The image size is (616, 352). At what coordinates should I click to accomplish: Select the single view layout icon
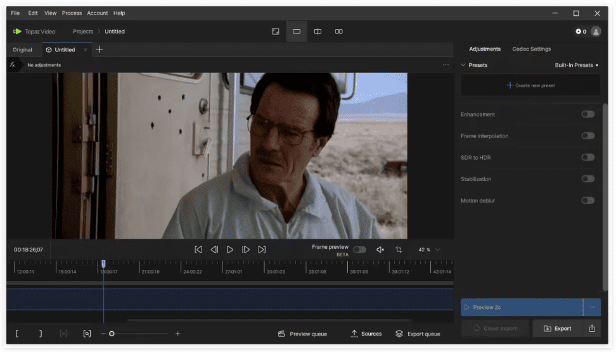pyautogui.click(x=297, y=32)
